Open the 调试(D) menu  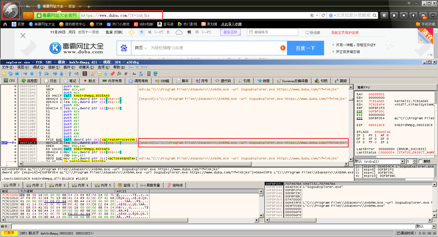(x=38, y=67)
